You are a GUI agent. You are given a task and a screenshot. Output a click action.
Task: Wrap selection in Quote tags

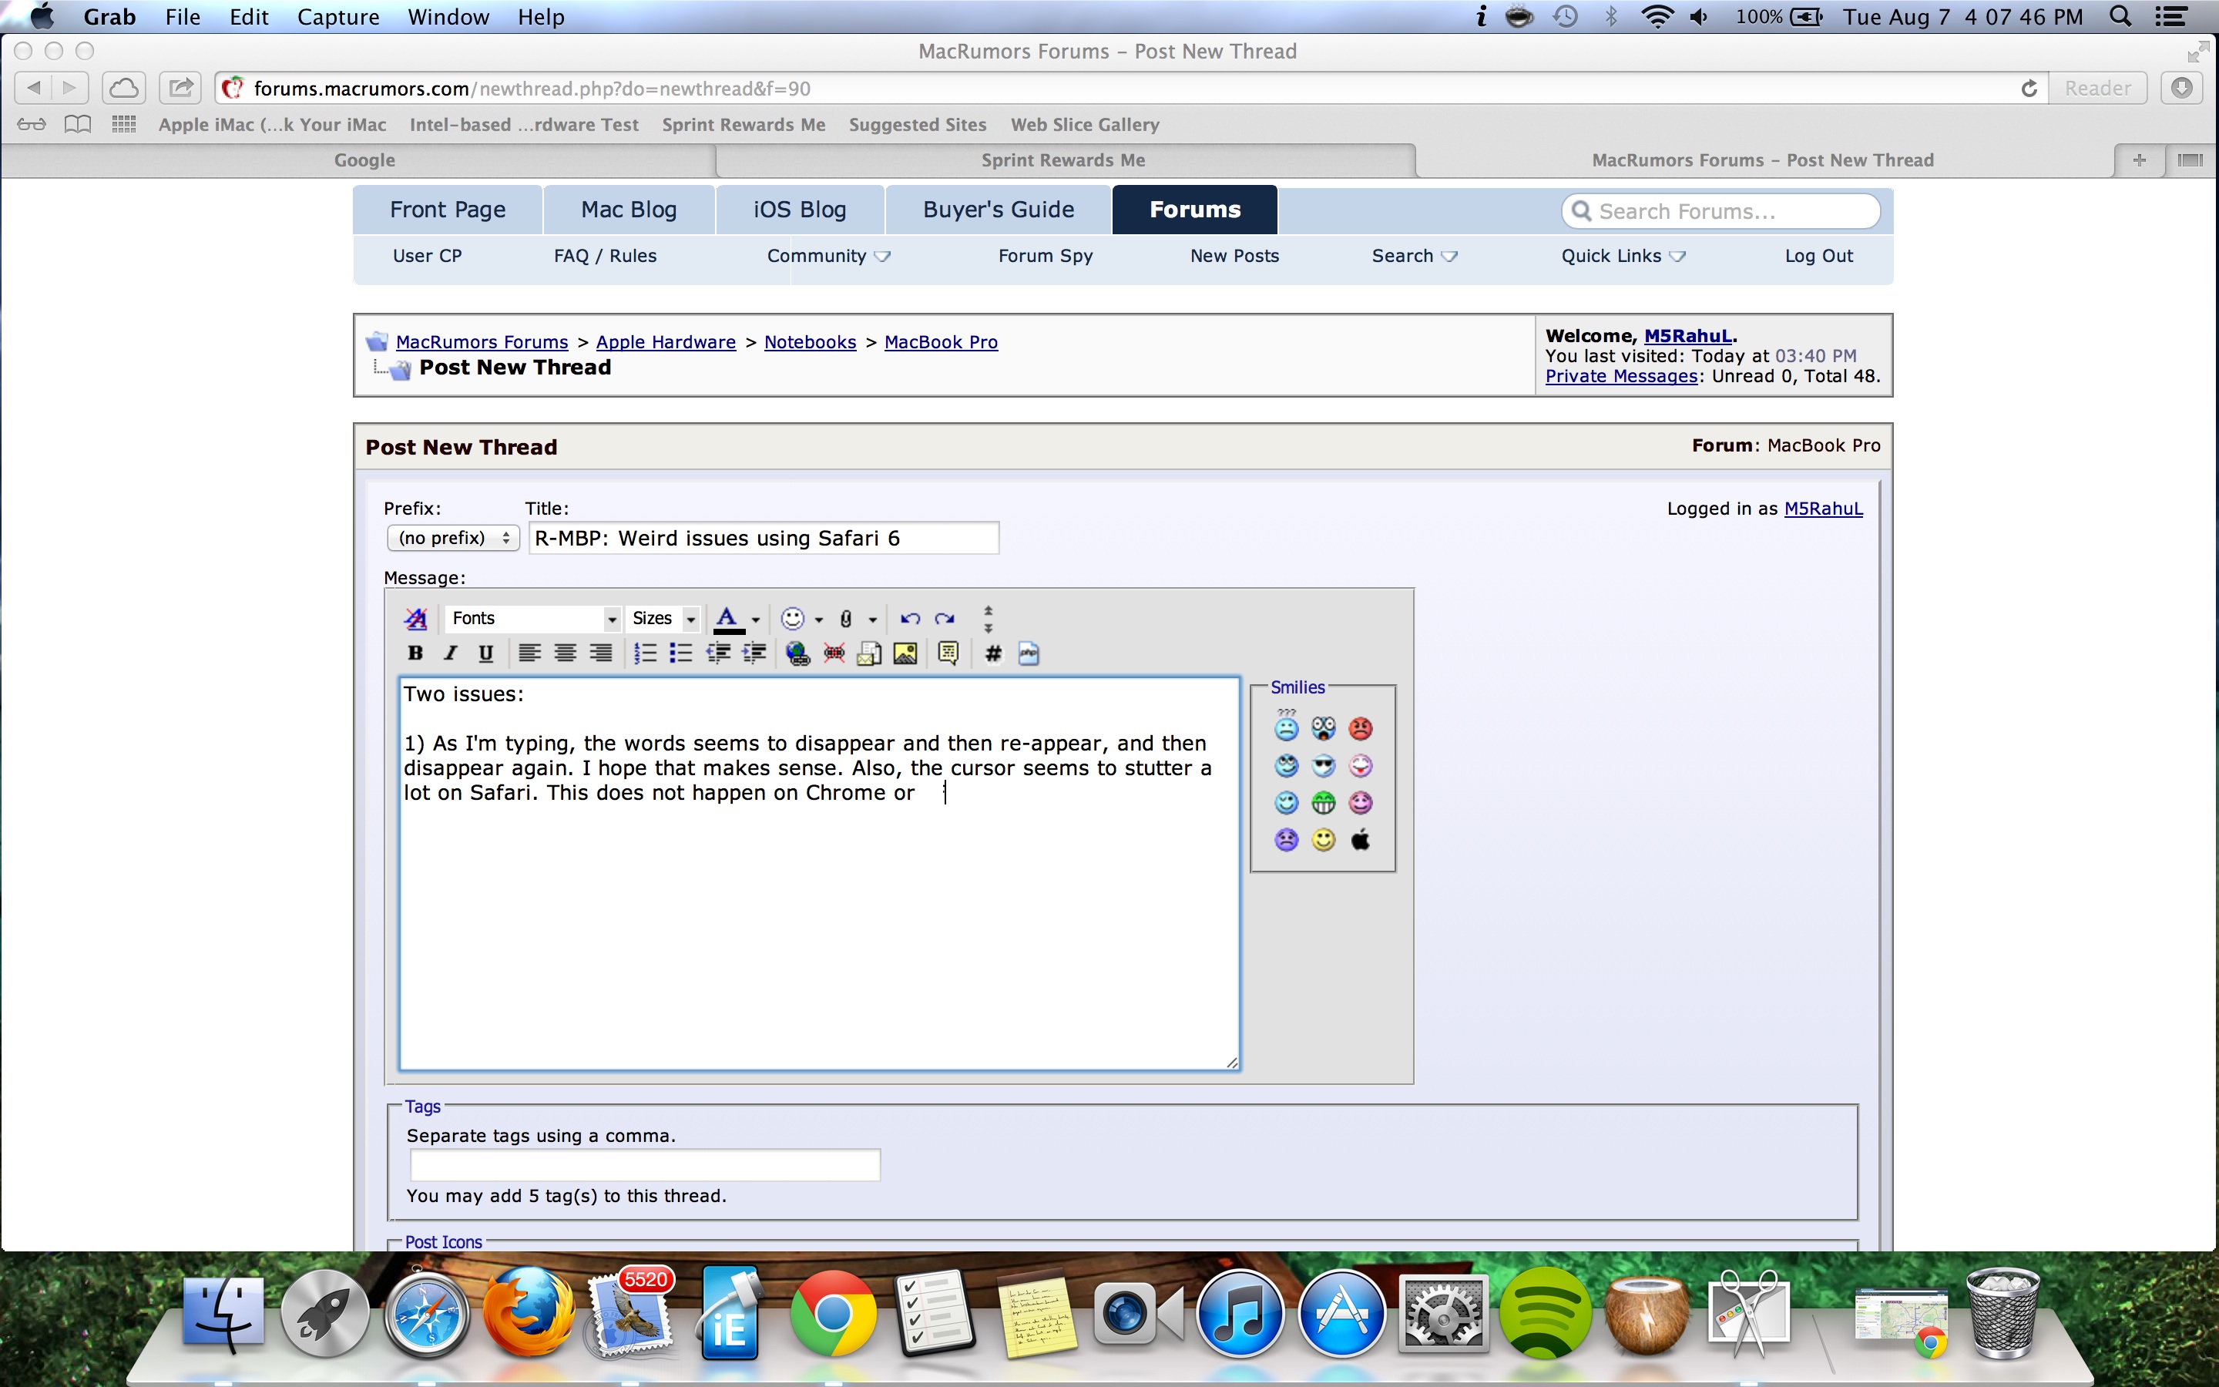click(948, 653)
